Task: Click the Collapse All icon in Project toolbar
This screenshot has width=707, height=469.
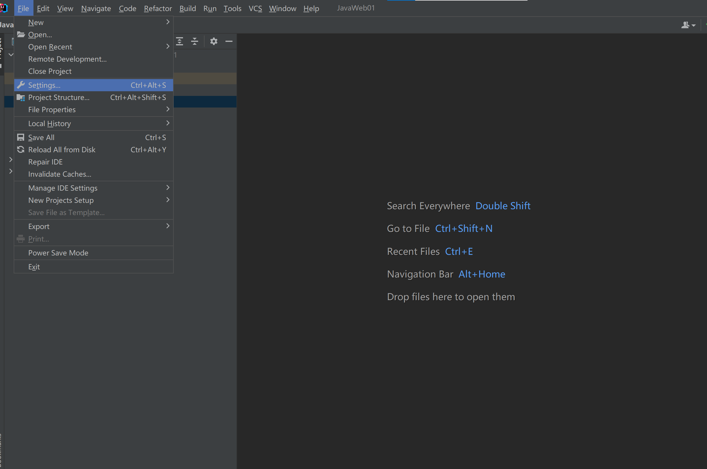Action: 195,41
